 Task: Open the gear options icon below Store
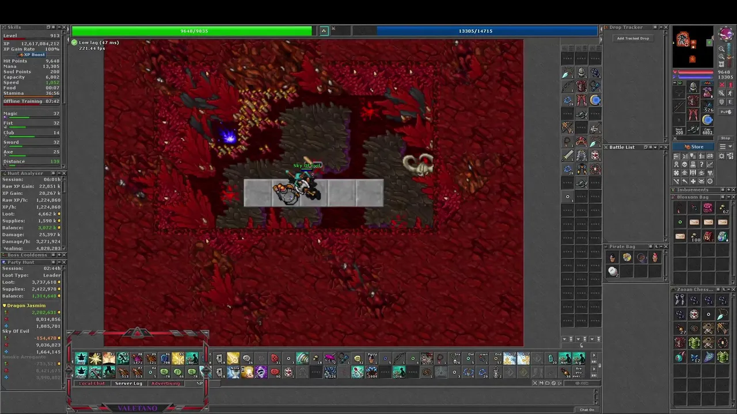tap(721, 156)
